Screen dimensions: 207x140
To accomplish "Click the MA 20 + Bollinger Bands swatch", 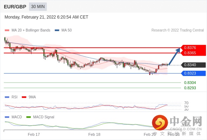I will 7,30.
